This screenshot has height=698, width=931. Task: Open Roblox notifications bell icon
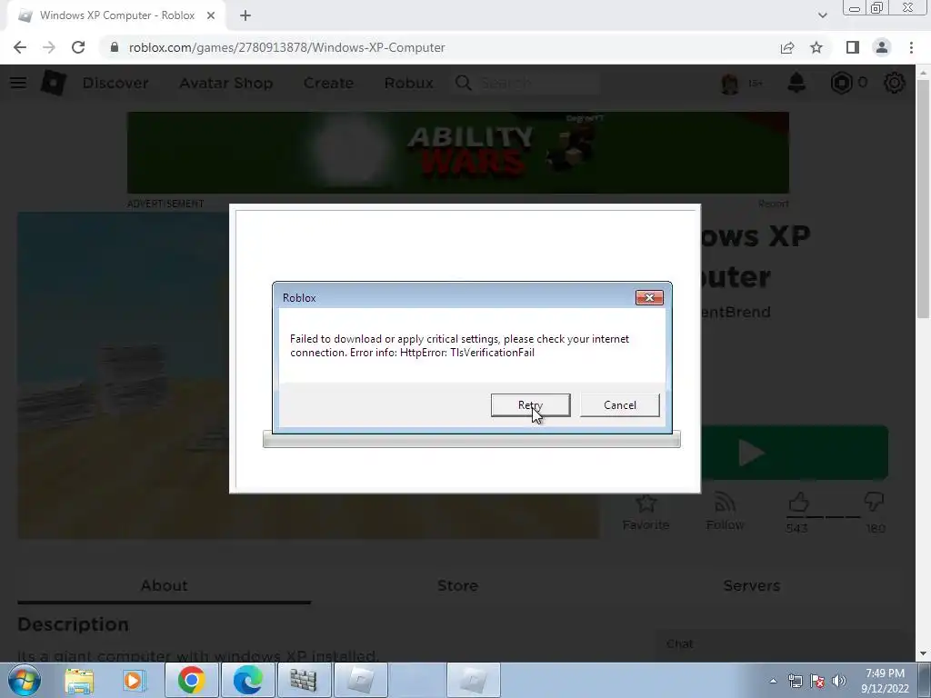(796, 83)
